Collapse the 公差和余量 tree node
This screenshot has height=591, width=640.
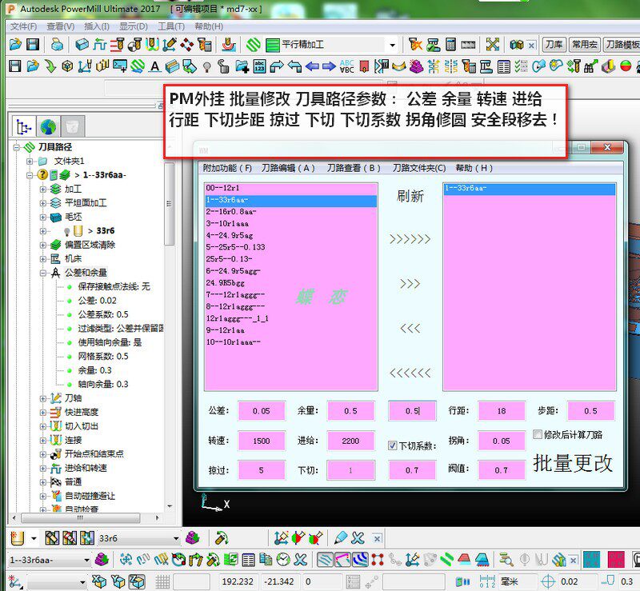[x=44, y=271]
